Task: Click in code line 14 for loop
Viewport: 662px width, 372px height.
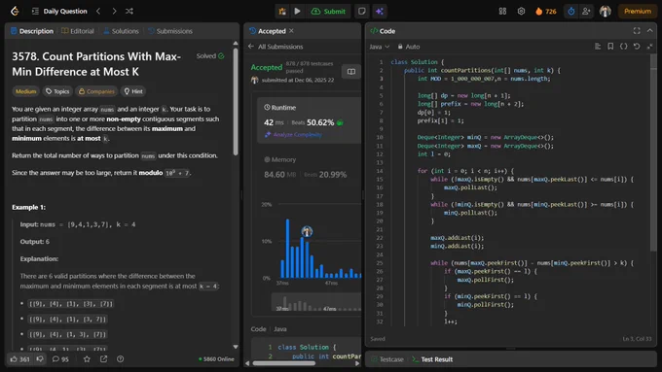Action: point(465,171)
